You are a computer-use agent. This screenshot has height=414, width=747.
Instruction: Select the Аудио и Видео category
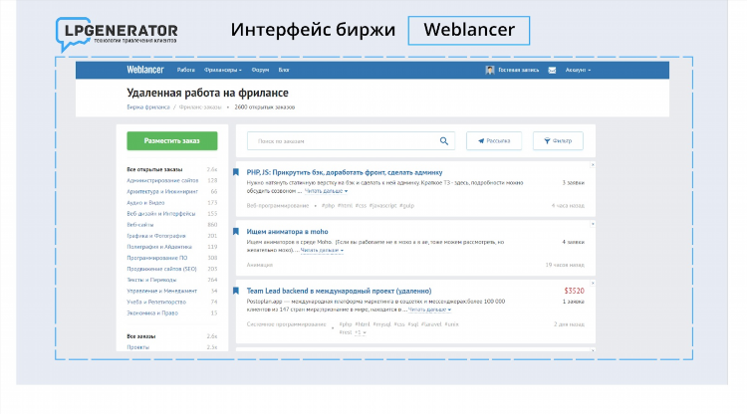[145, 203]
